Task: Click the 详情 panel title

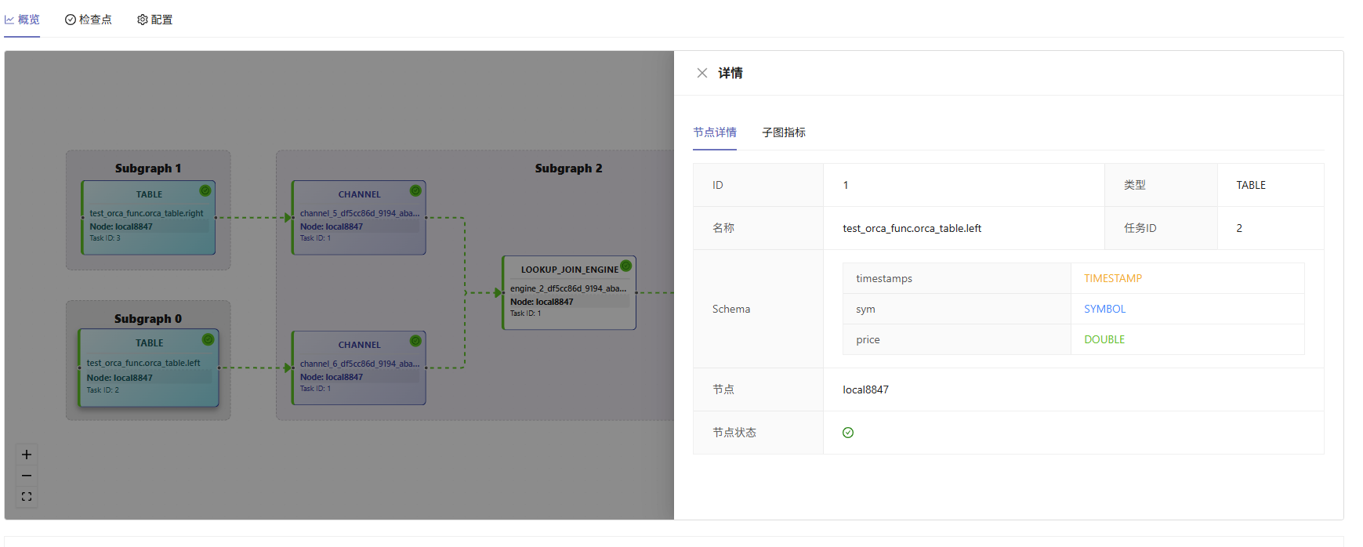Action: (x=730, y=73)
